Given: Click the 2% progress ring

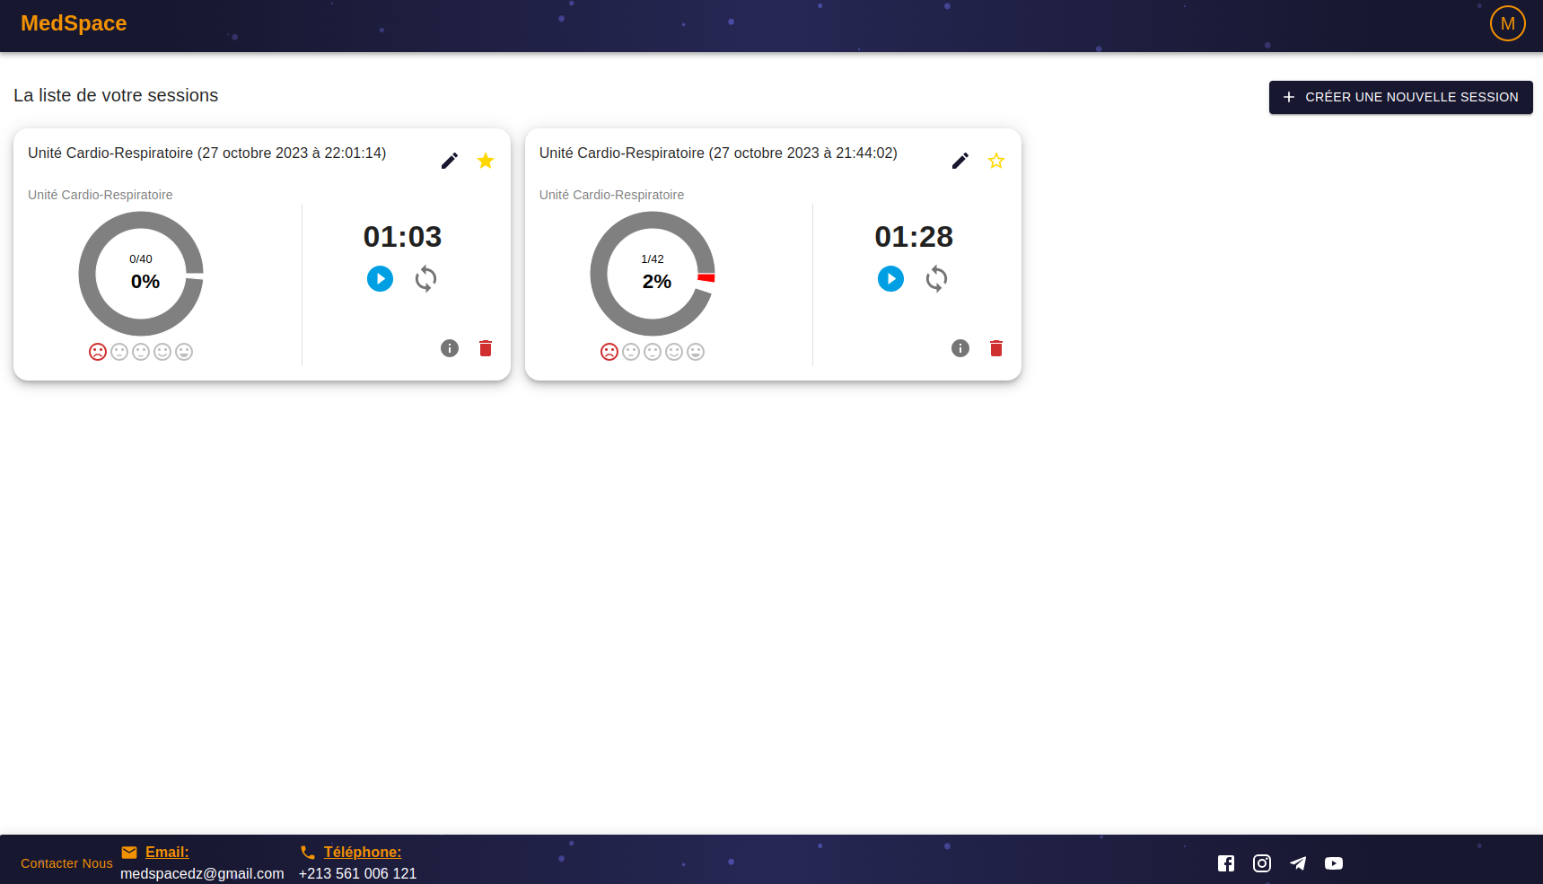Looking at the screenshot, I should 653,274.
